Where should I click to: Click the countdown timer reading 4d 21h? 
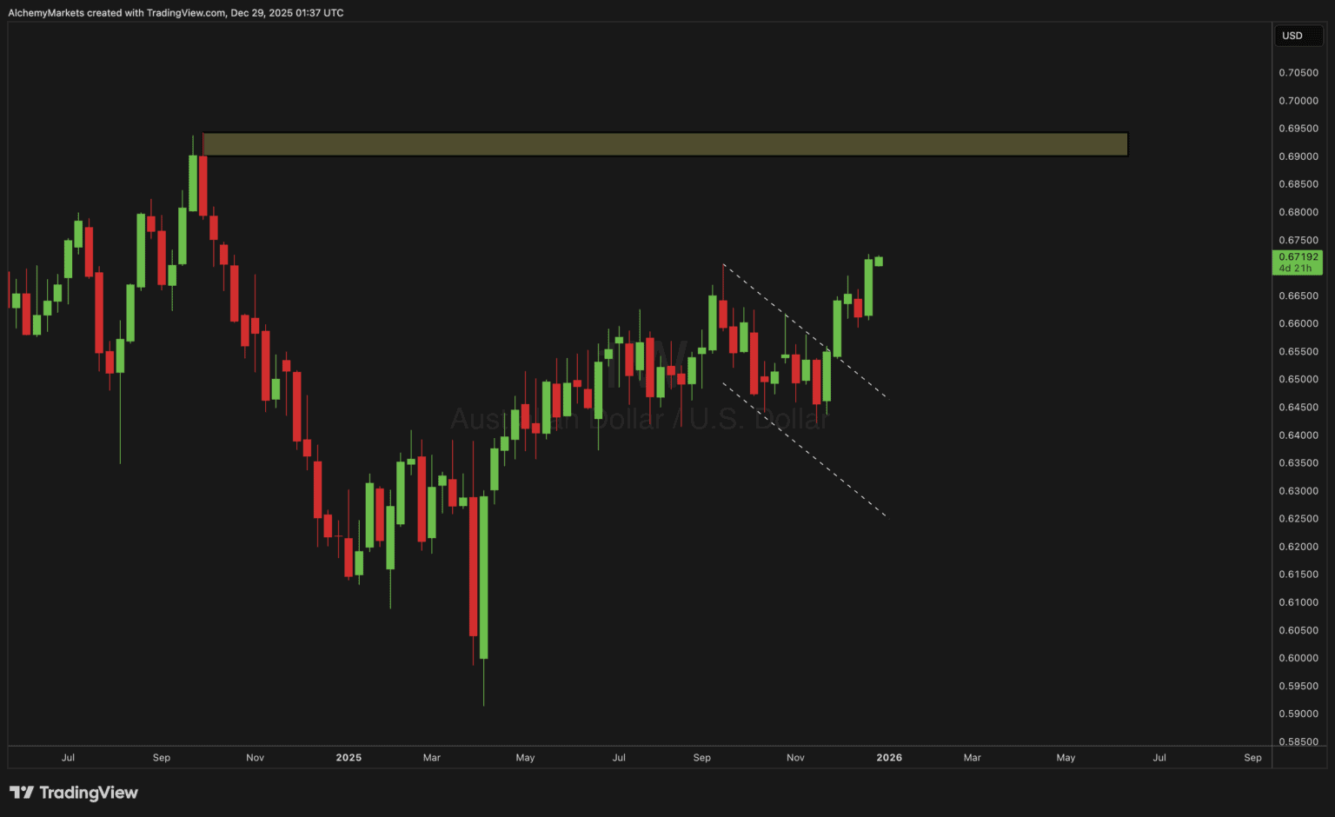(x=1298, y=268)
